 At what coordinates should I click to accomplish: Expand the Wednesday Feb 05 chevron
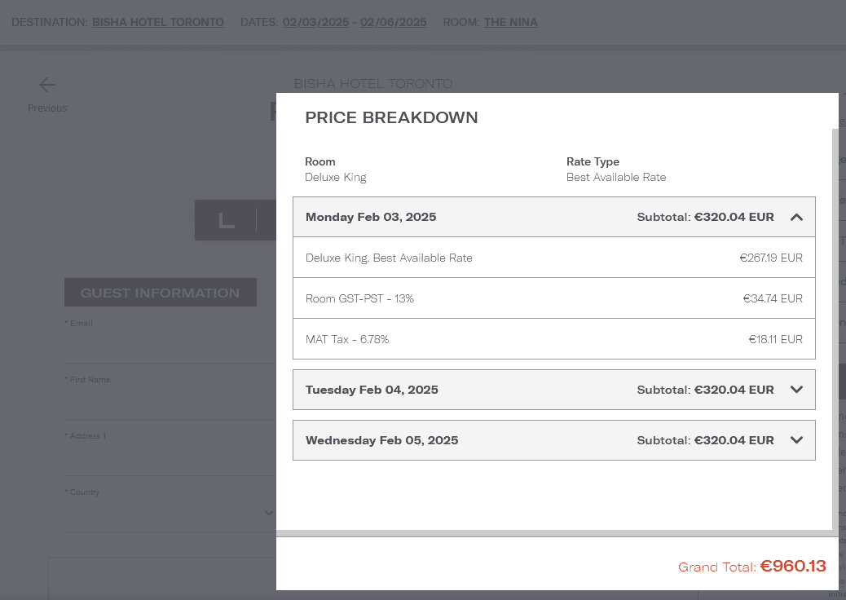(796, 440)
